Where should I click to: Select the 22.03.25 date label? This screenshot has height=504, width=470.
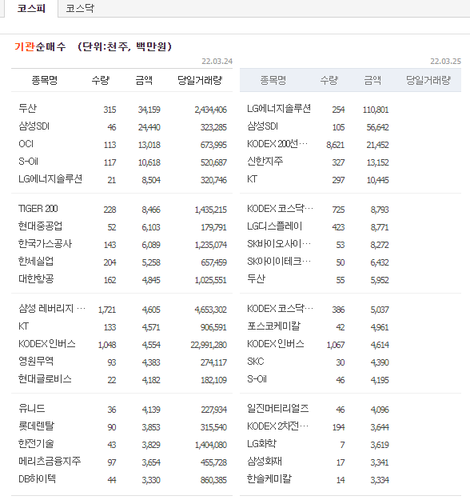[x=445, y=61]
